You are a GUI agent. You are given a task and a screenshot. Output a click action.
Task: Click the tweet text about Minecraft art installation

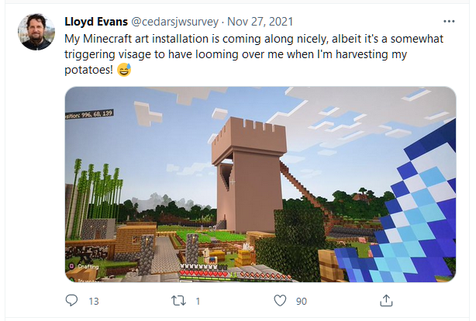[254, 54]
